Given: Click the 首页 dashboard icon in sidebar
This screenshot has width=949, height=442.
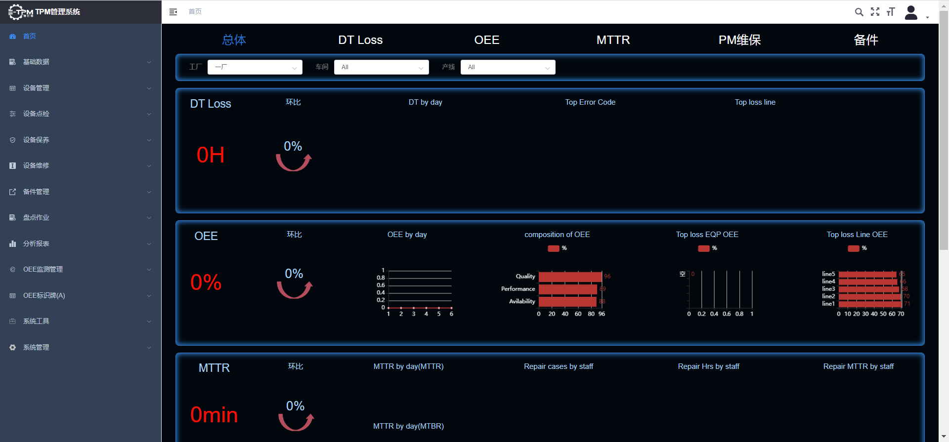Looking at the screenshot, I should (x=13, y=36).
